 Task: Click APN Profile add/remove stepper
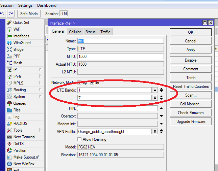(x=161, y=131)
